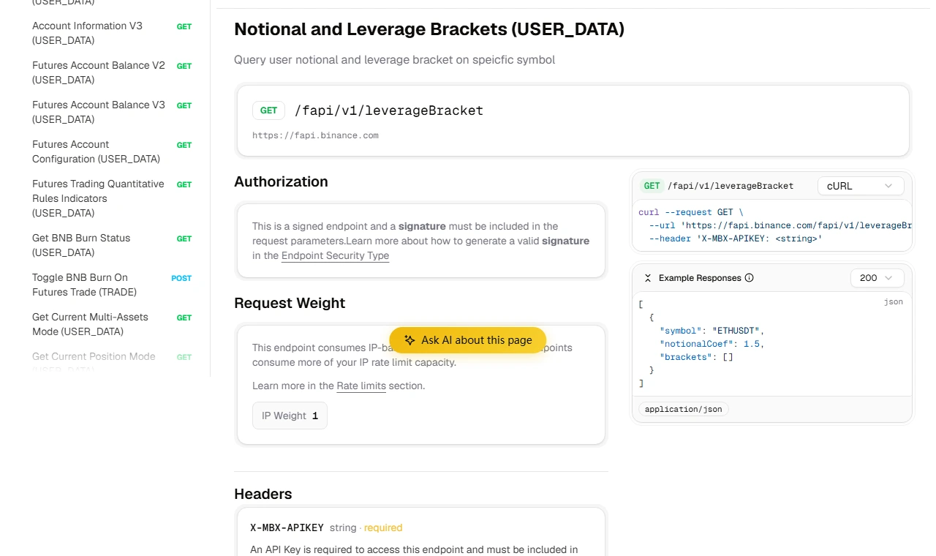Click the "brackets": [] response line
The width and height of the screenshot is (936, 556).
point(696,357)
